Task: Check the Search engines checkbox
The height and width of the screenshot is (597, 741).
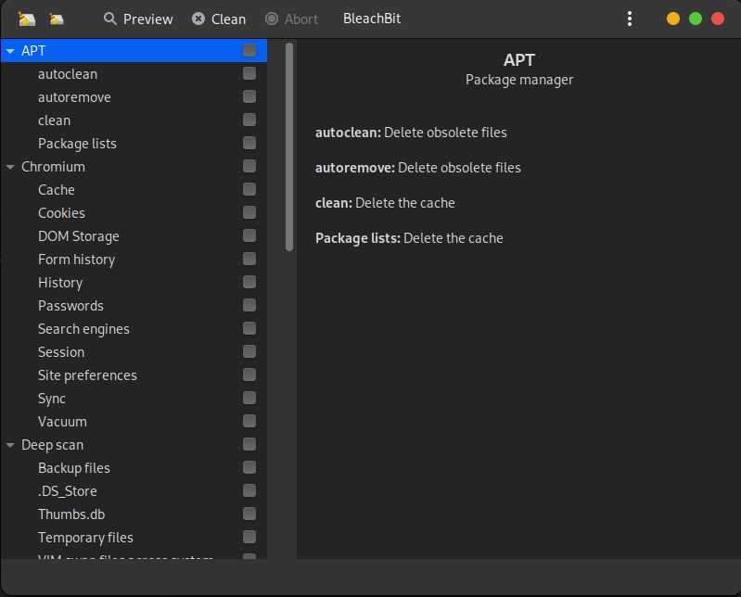Action: (249, 328)
